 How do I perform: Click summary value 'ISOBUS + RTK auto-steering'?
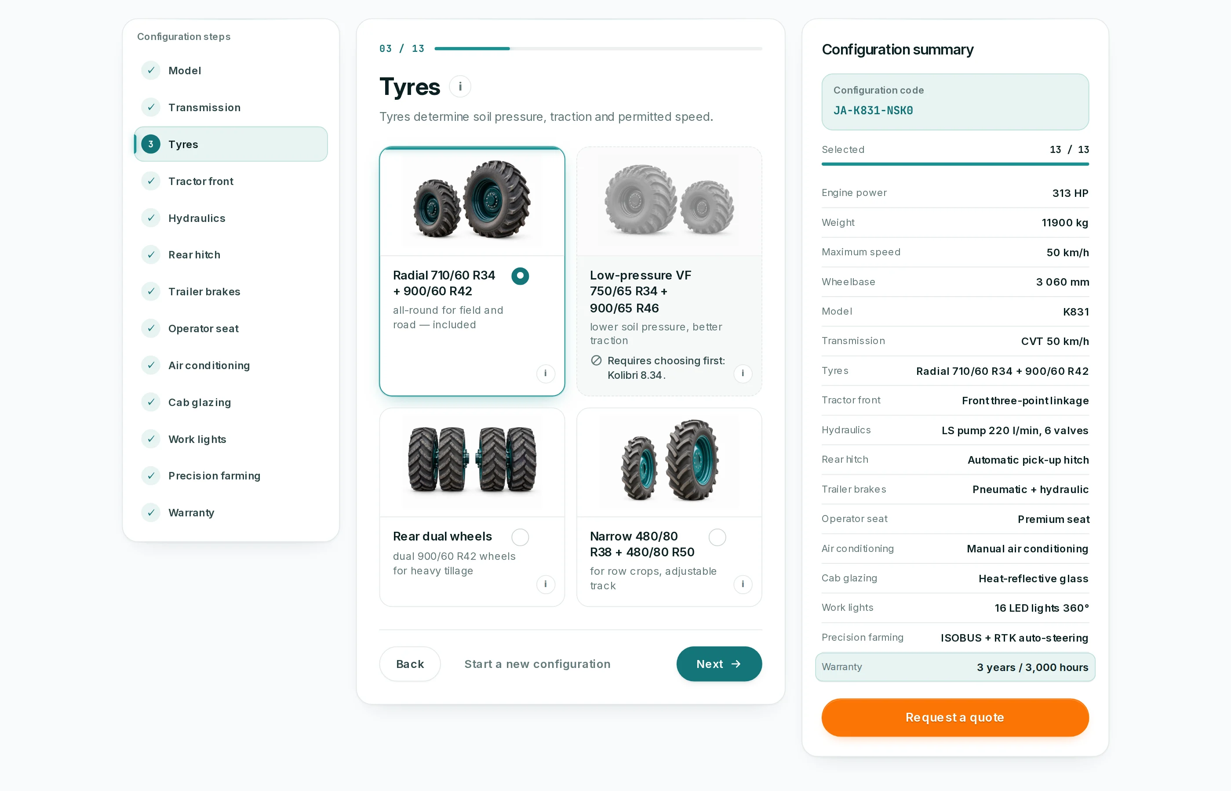pos(1014,638)
